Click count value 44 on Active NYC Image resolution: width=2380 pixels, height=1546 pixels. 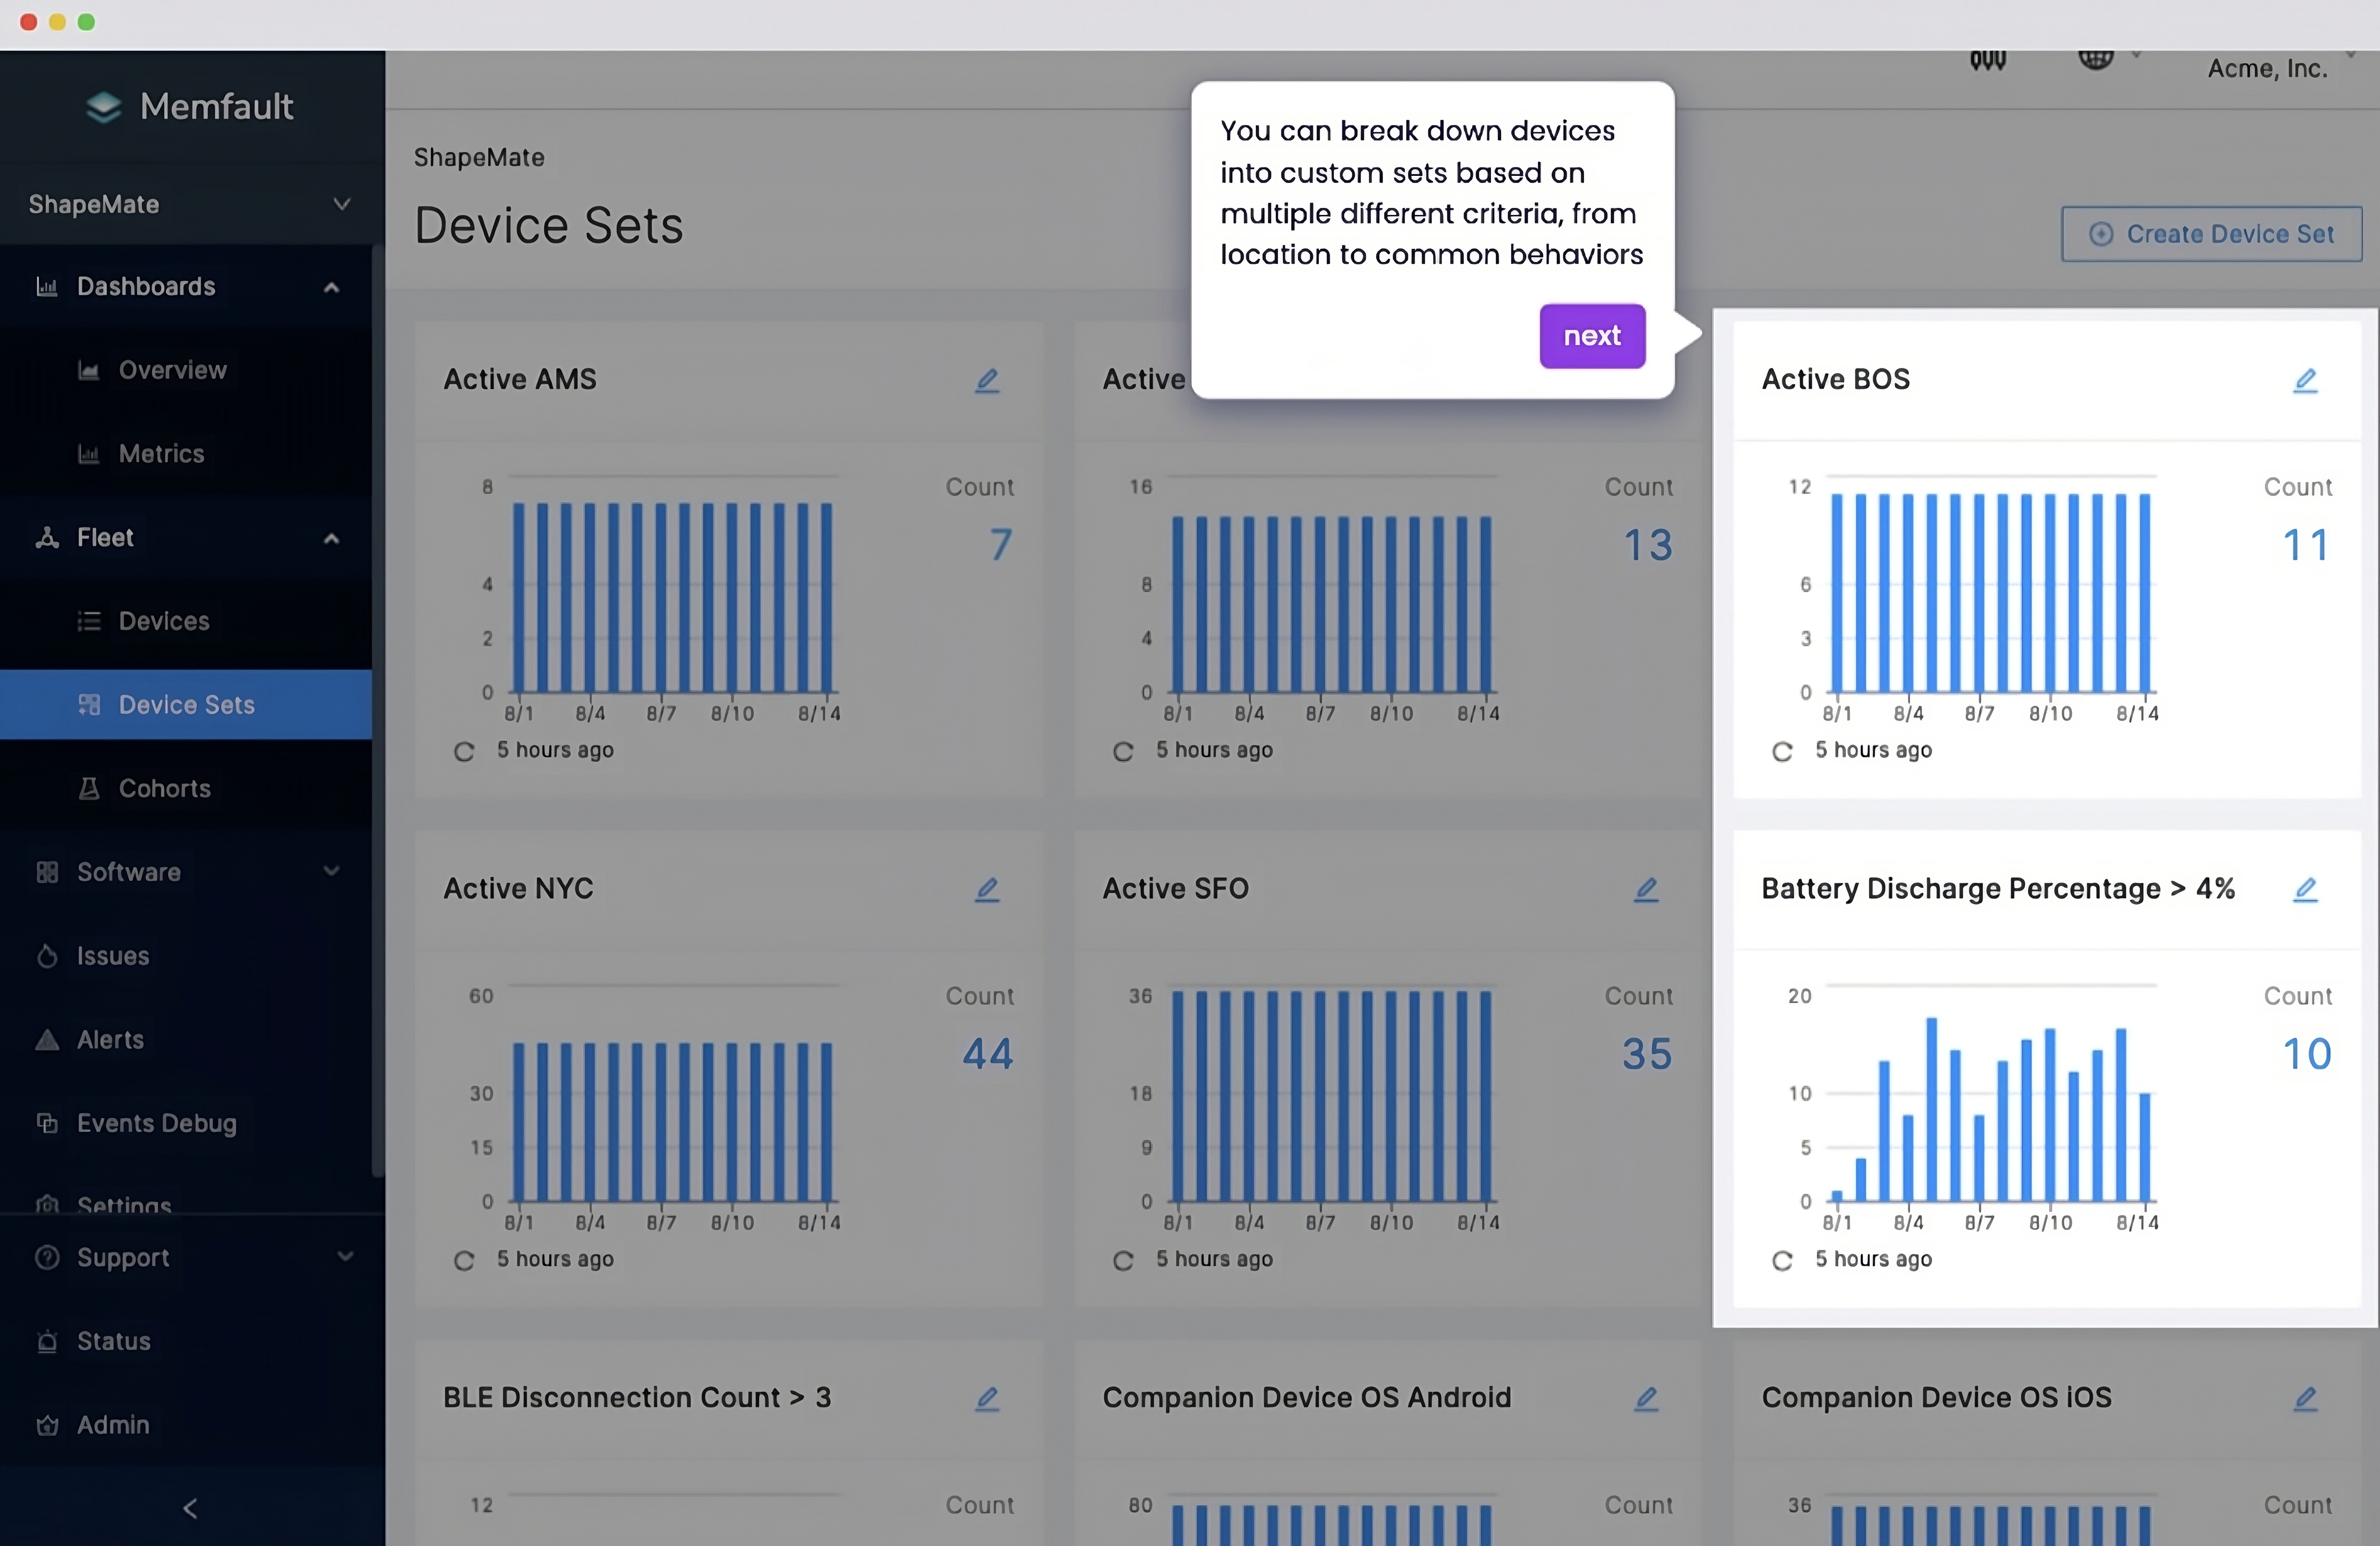pos(988,1054)
